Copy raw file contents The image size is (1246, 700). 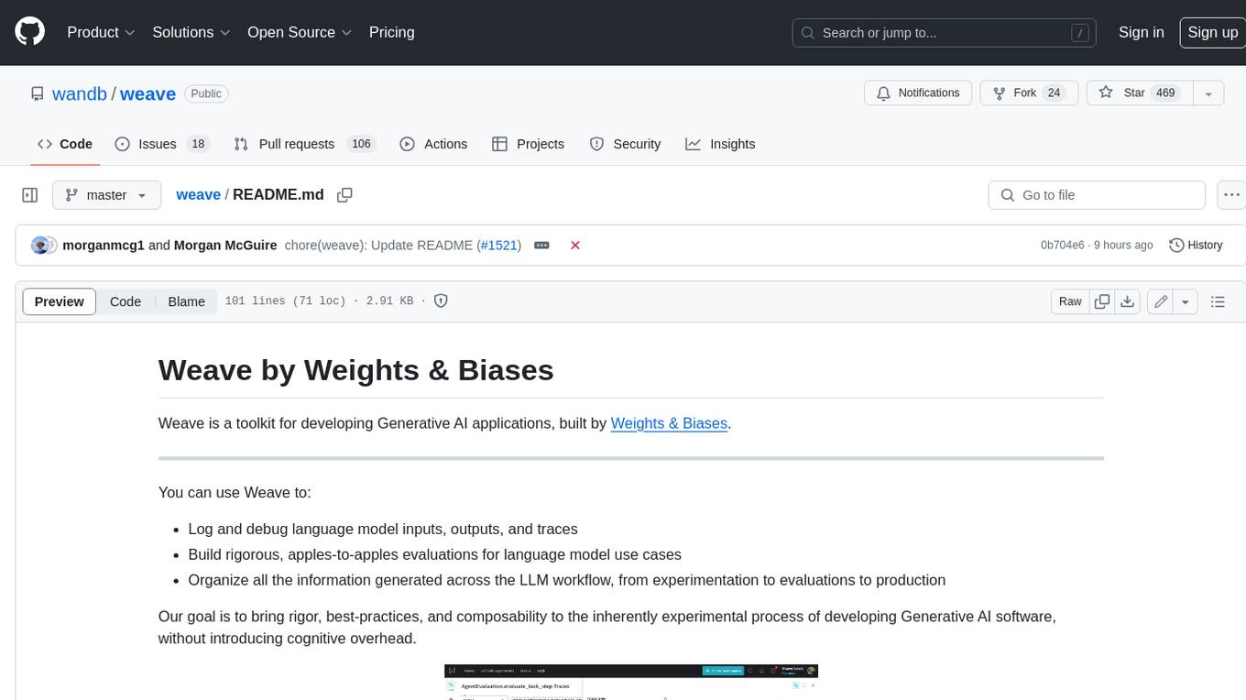[x=1102, y=301]
